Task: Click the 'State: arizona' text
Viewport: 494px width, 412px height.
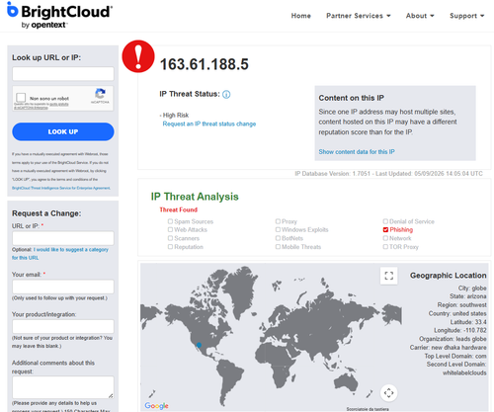Action: click(468, 296)
